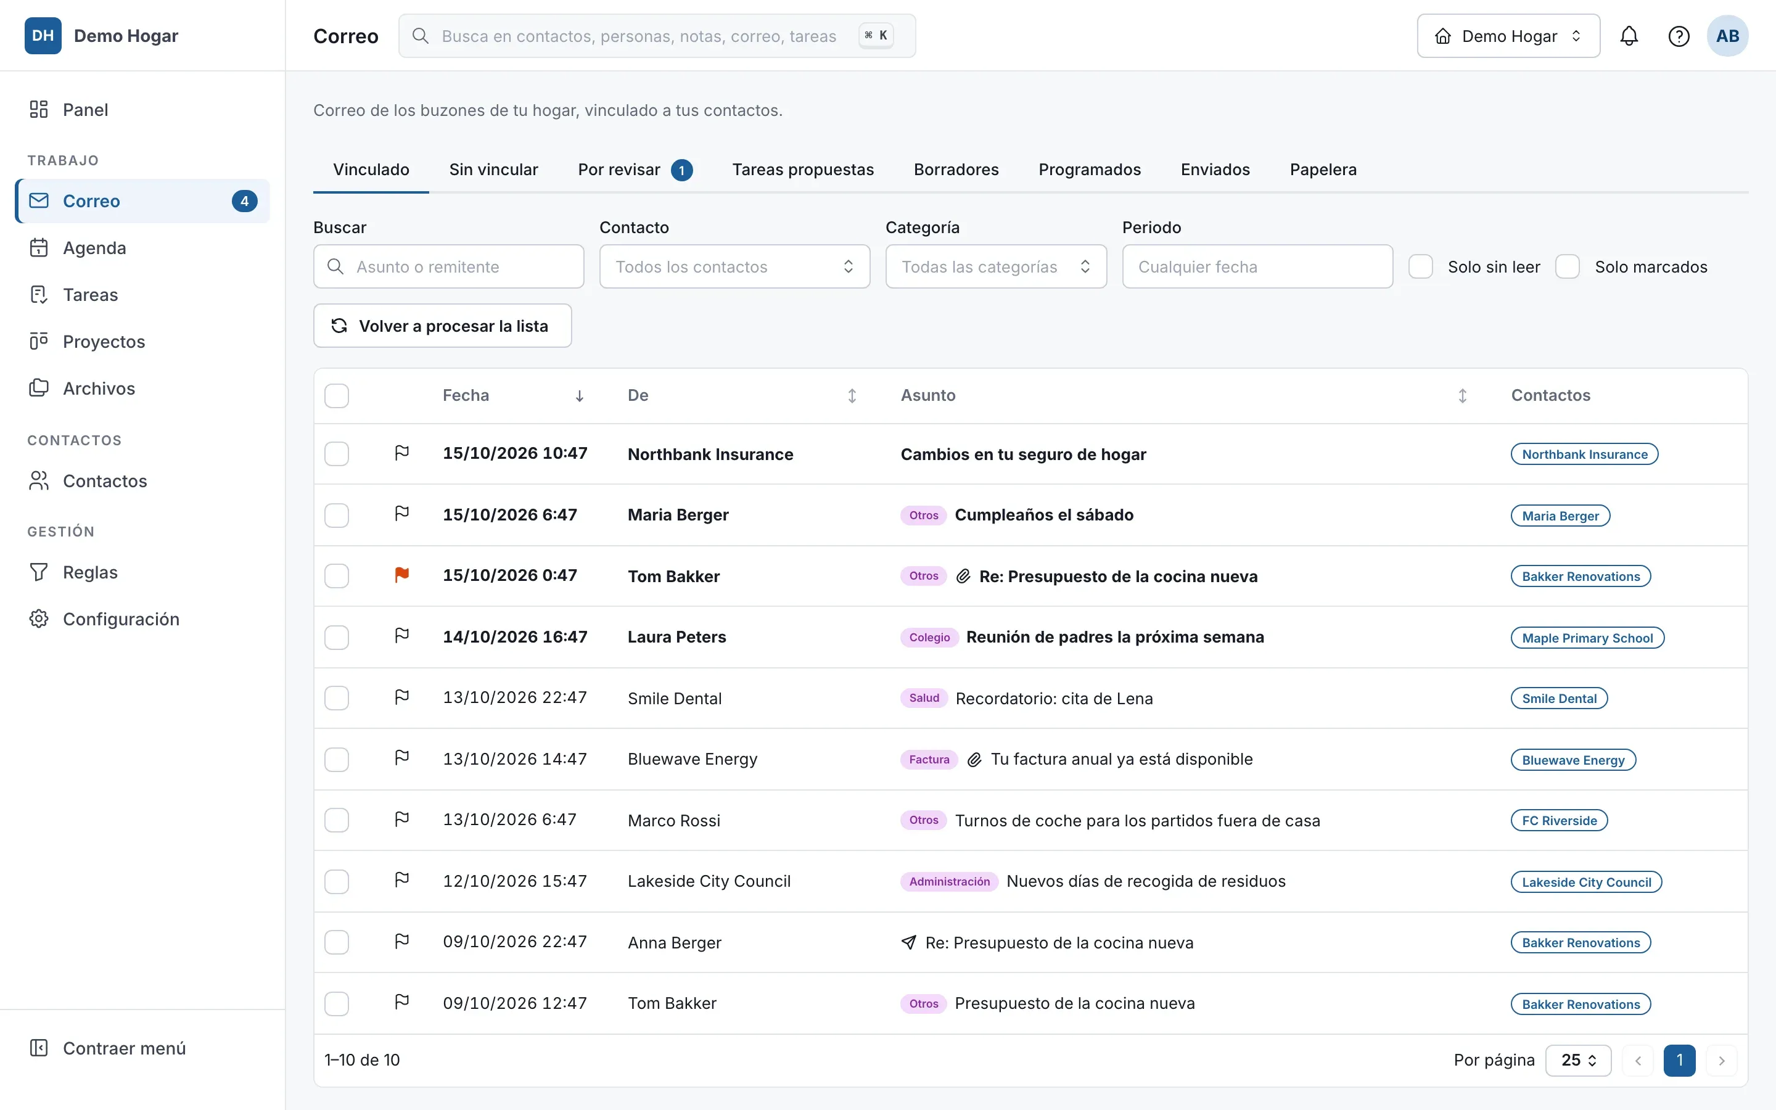Enable Solo marcados filter
Screen dimensions: 1776x1110
pyautogui.click(x=1568, y=266)
